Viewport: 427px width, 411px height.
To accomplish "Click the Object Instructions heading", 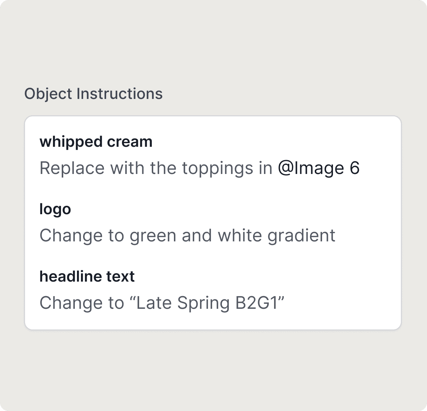I will point(93,94).
